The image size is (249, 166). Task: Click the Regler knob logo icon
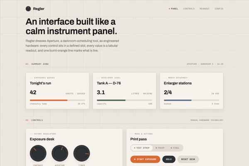[x=28, y=9]
